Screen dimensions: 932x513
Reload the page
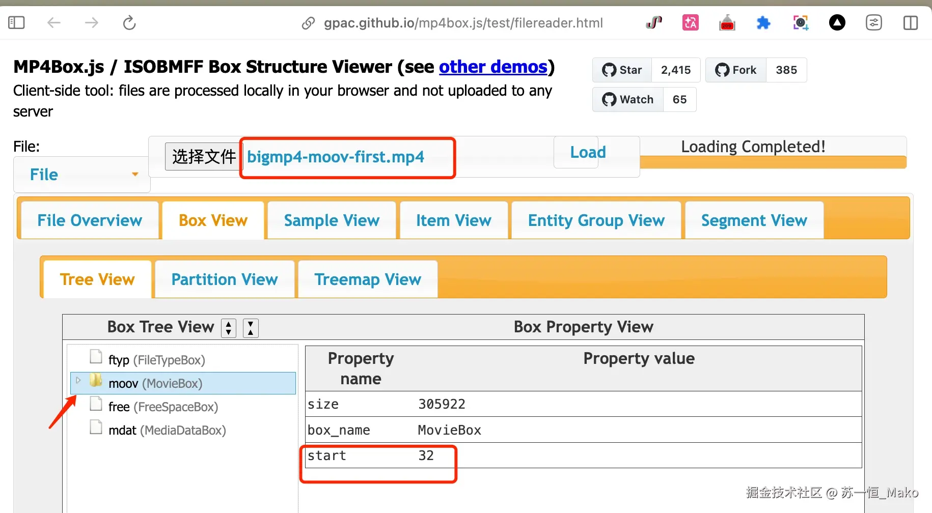pos(129,22)
